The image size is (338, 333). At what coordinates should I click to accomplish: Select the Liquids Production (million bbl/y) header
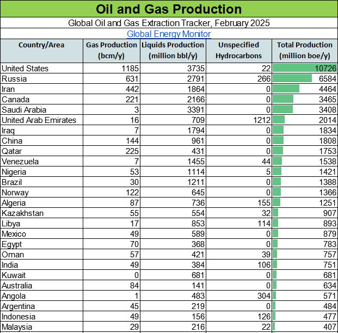(x=173, y=51)
